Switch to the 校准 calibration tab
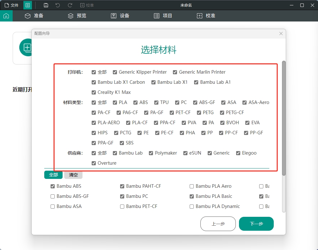 tap(206, 16)
